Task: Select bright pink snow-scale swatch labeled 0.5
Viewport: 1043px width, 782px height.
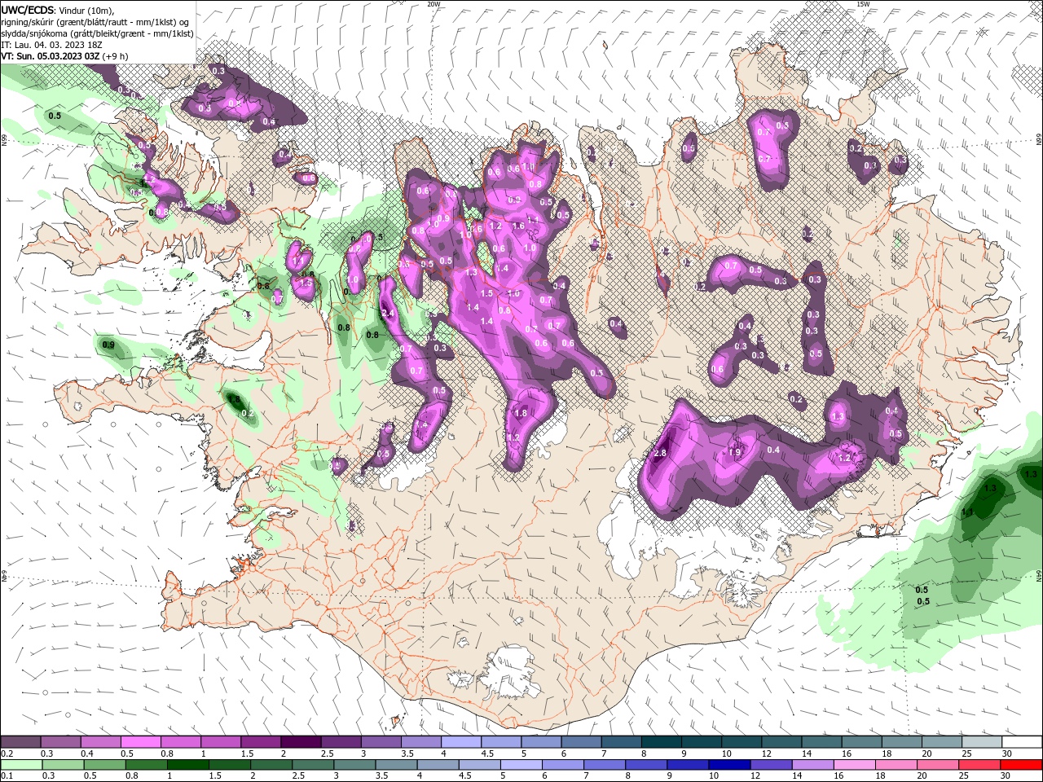Action: [141, 742]
